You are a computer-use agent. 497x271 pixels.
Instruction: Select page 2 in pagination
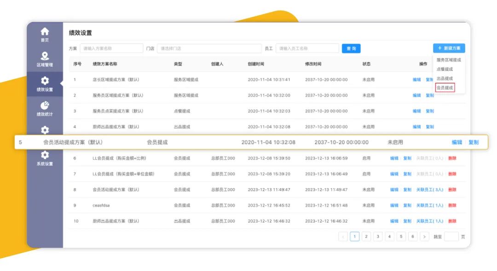tap(366, 236)
